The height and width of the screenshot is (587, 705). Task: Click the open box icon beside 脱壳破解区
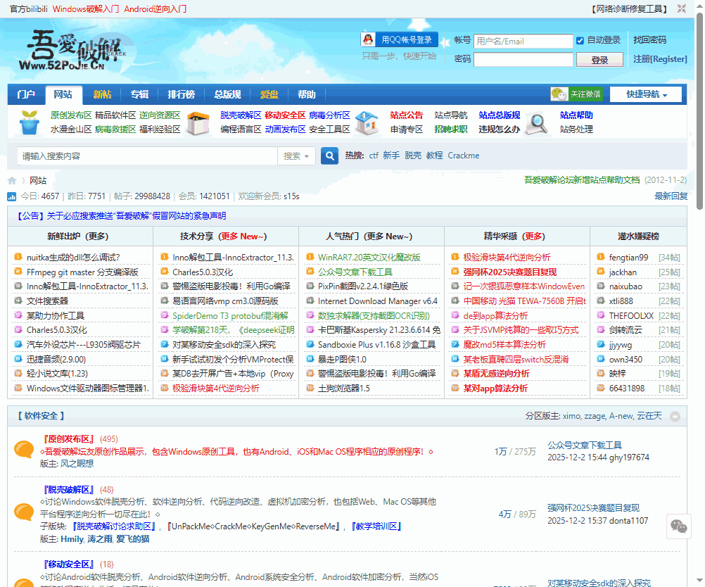pos(198,122)
